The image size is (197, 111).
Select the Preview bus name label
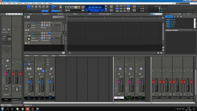(x=140, y=98)
